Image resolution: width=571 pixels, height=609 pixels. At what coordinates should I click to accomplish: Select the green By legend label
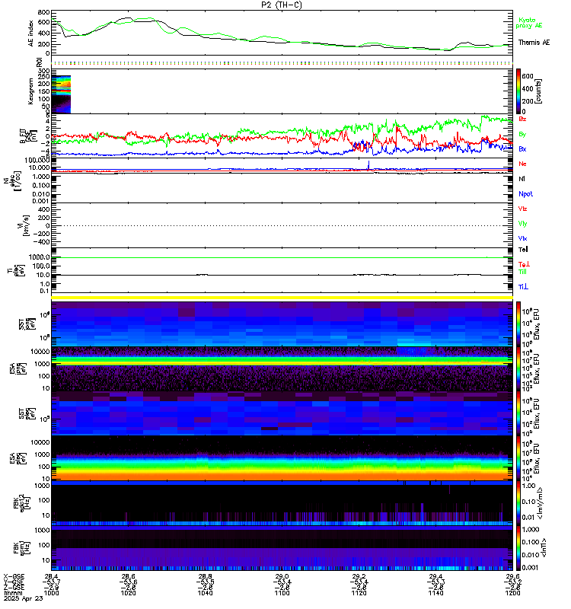tap(522, 134)
